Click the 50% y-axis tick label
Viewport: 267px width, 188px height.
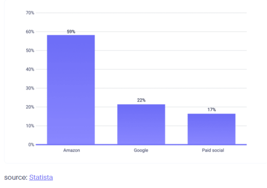[x=30, y=51]
